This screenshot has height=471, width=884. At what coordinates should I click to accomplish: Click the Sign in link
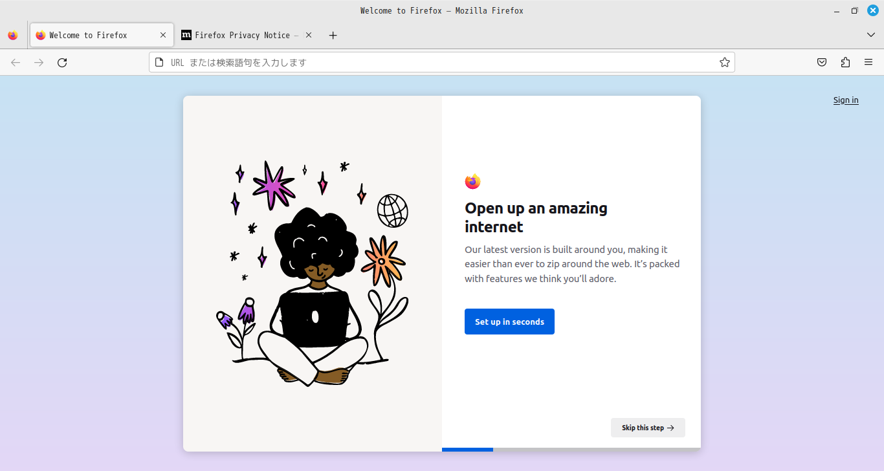(x=846, y=100)
